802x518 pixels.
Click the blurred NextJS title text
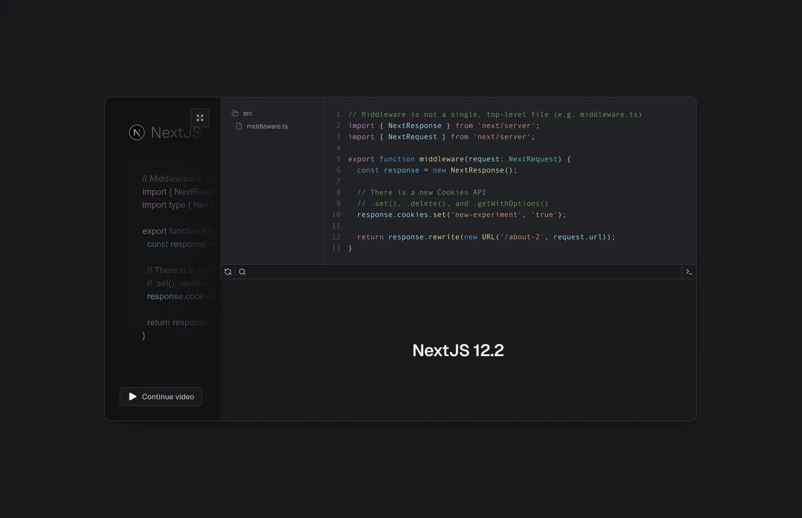pos(176,133)
